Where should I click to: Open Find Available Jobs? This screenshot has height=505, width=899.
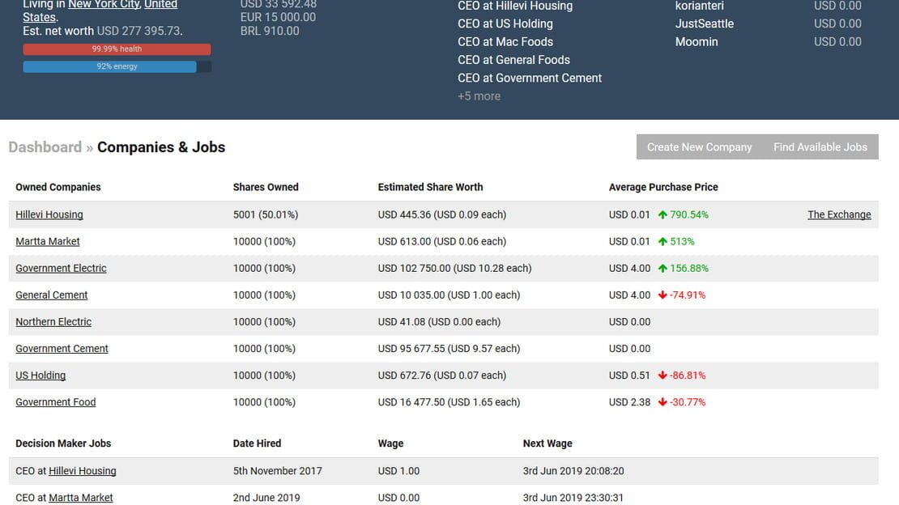[x=820, y=146]
